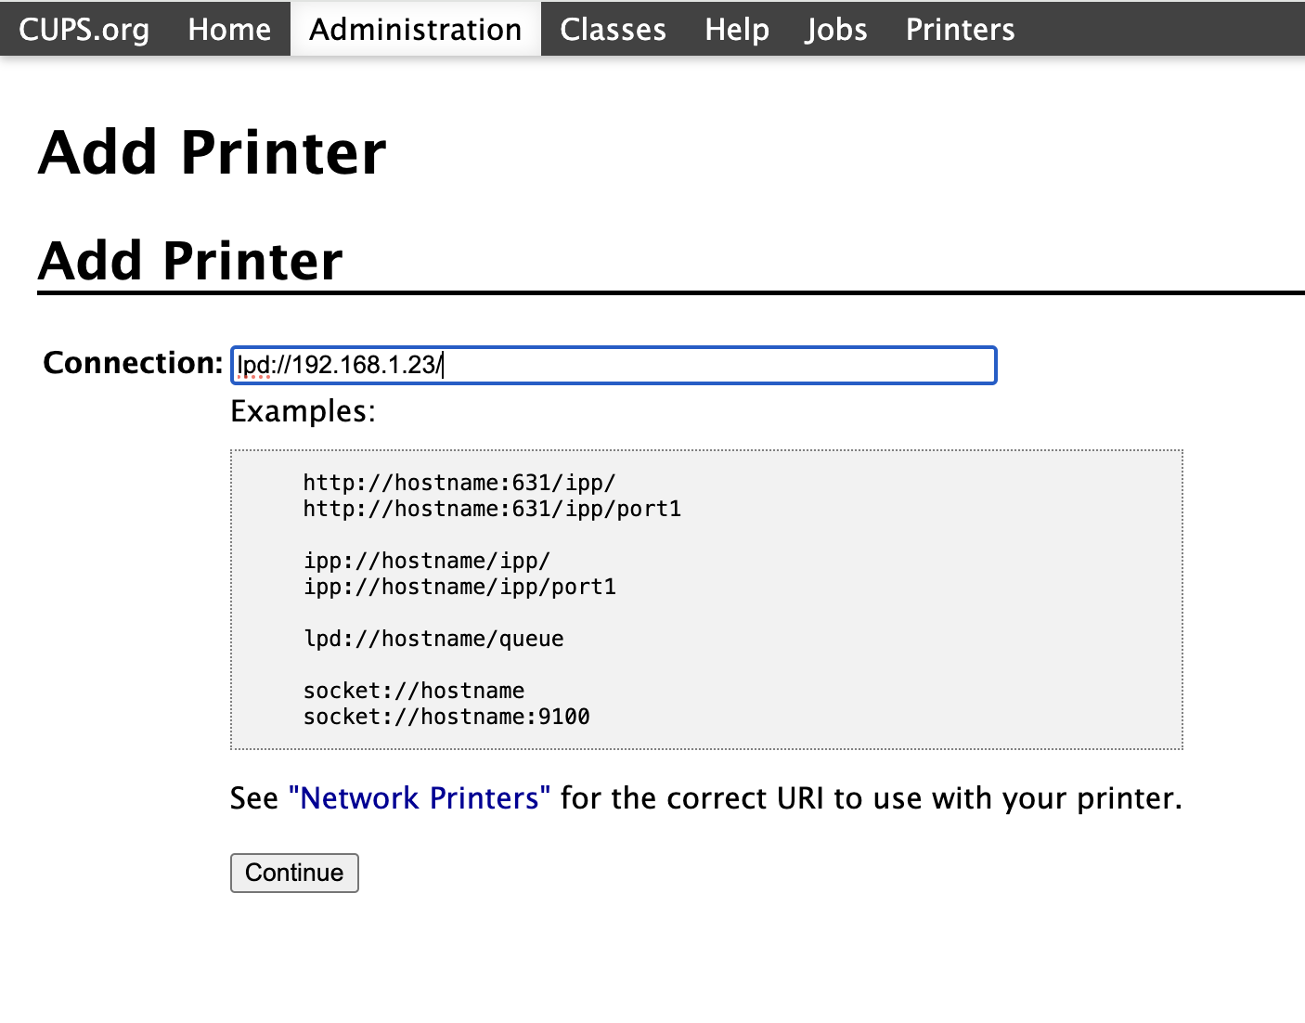
Task: Click the ipp://hostname/ipp/ example line
Action: pos(427,561)
